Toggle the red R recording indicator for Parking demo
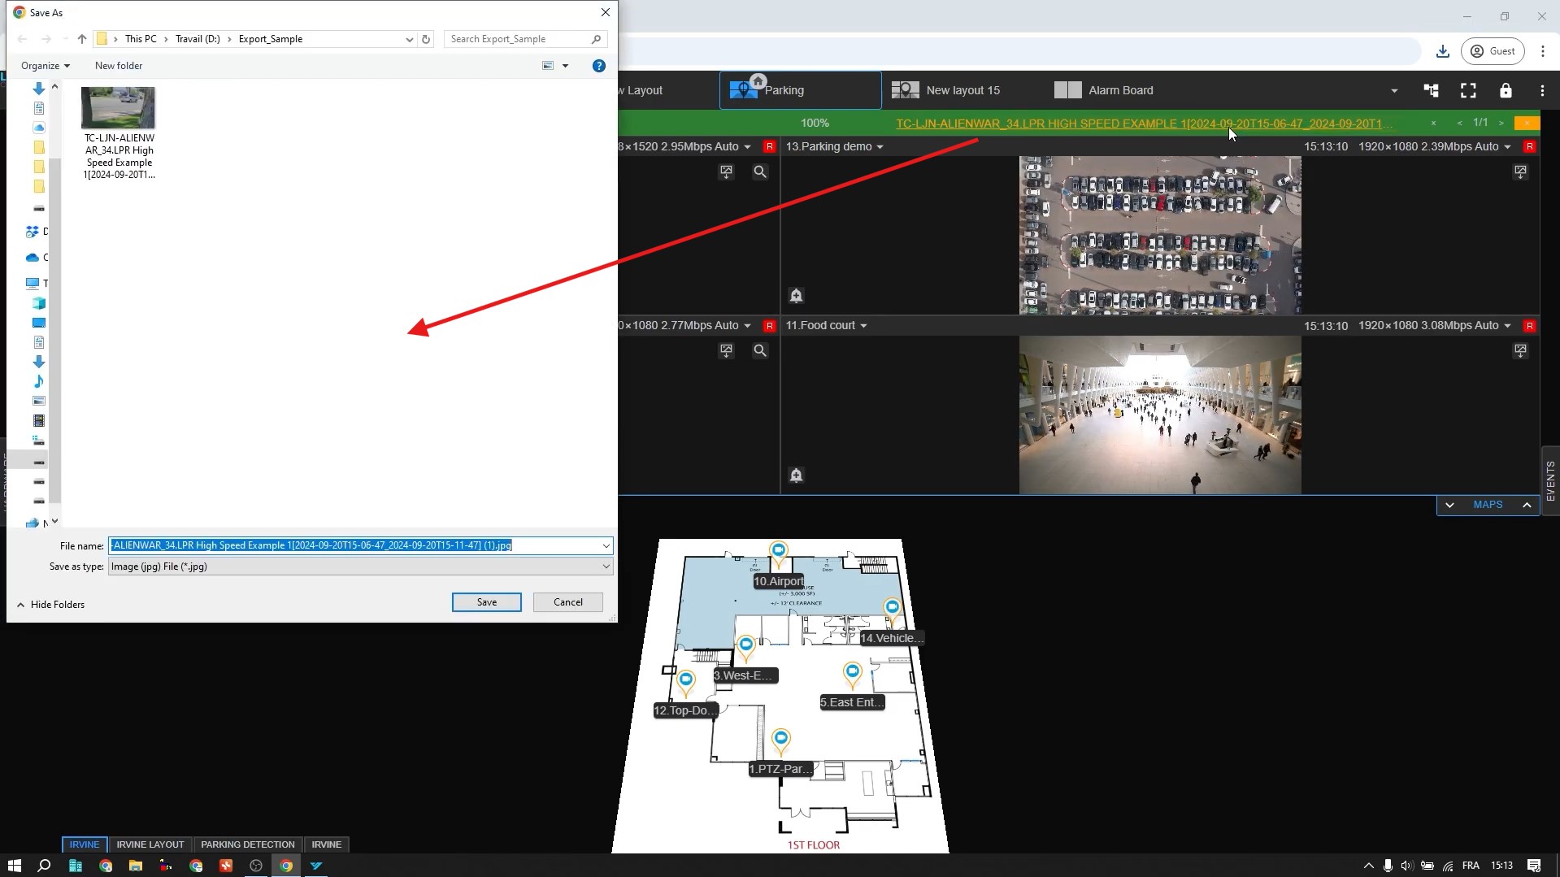Image resolution: width=1560 pixels, height=877 pixels. pos(1529,146)
